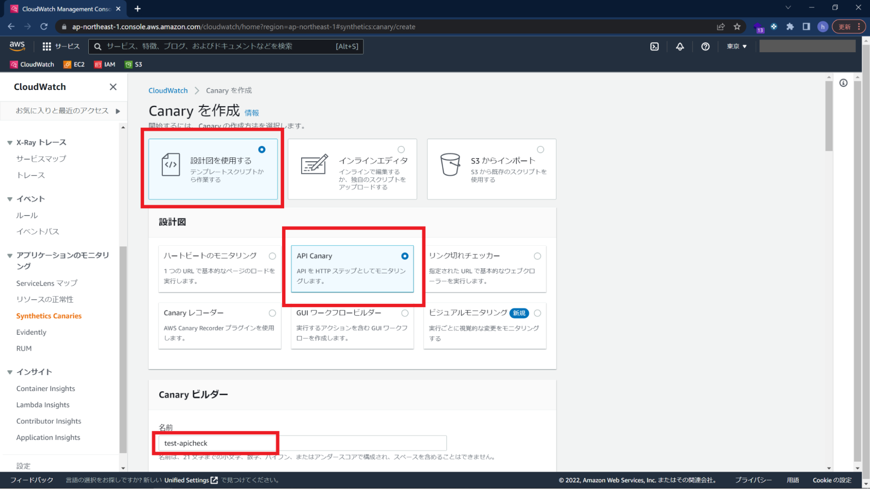Open Evidently in sidebar

tap(31, 332)
